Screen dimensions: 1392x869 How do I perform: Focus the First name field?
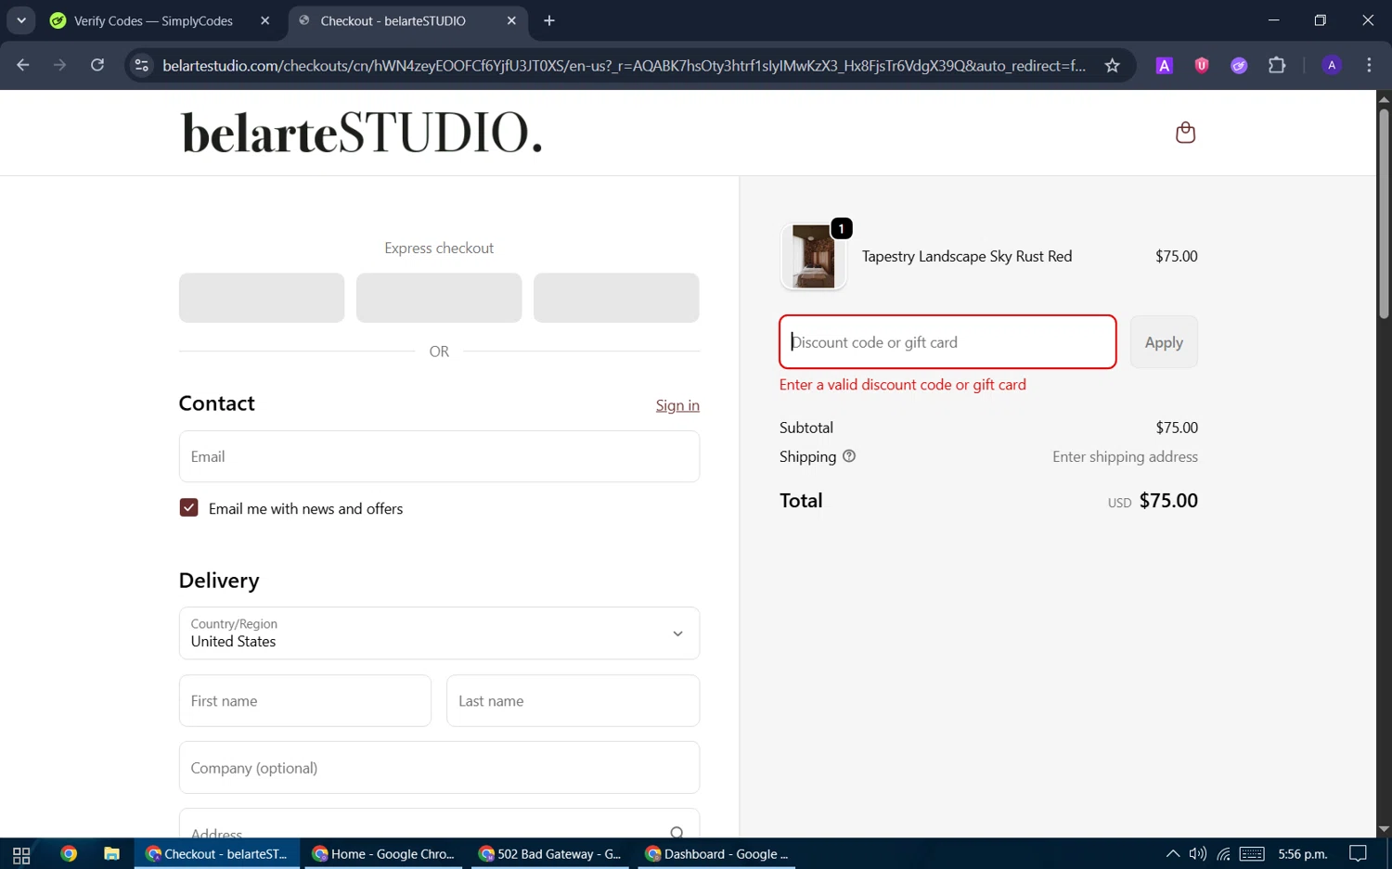(x=305, y=701)
